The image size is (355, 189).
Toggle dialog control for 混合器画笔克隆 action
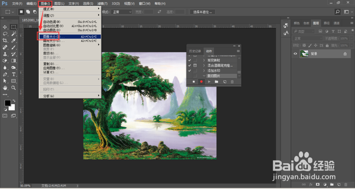pos(195,66)
